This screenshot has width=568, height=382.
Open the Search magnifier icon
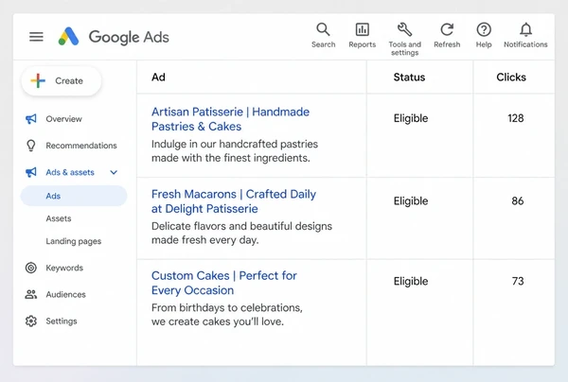323,29
